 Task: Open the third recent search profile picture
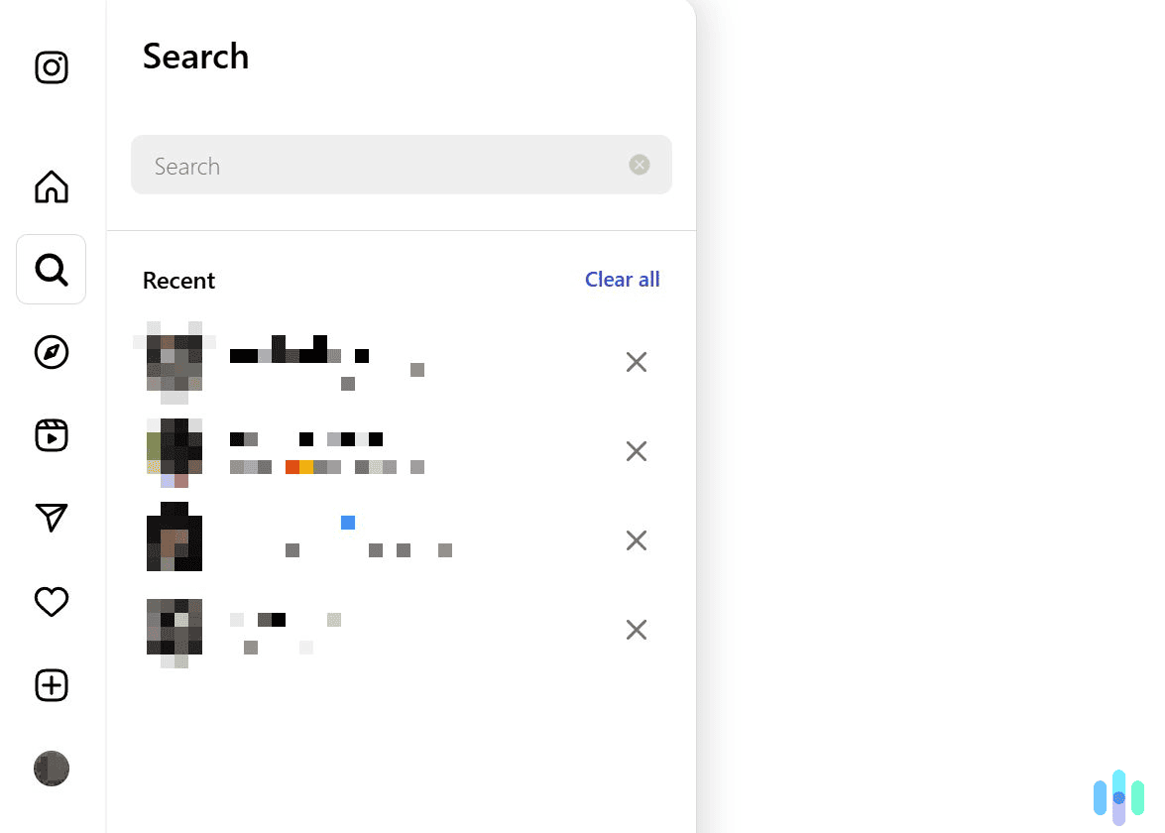175,536
